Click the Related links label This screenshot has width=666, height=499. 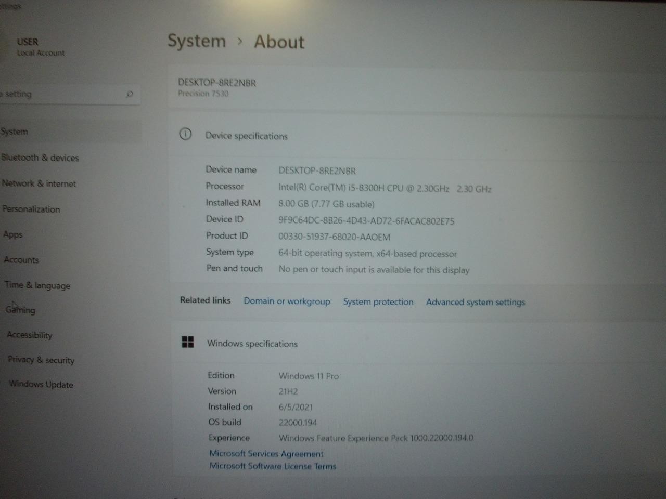tap(205, 300)
